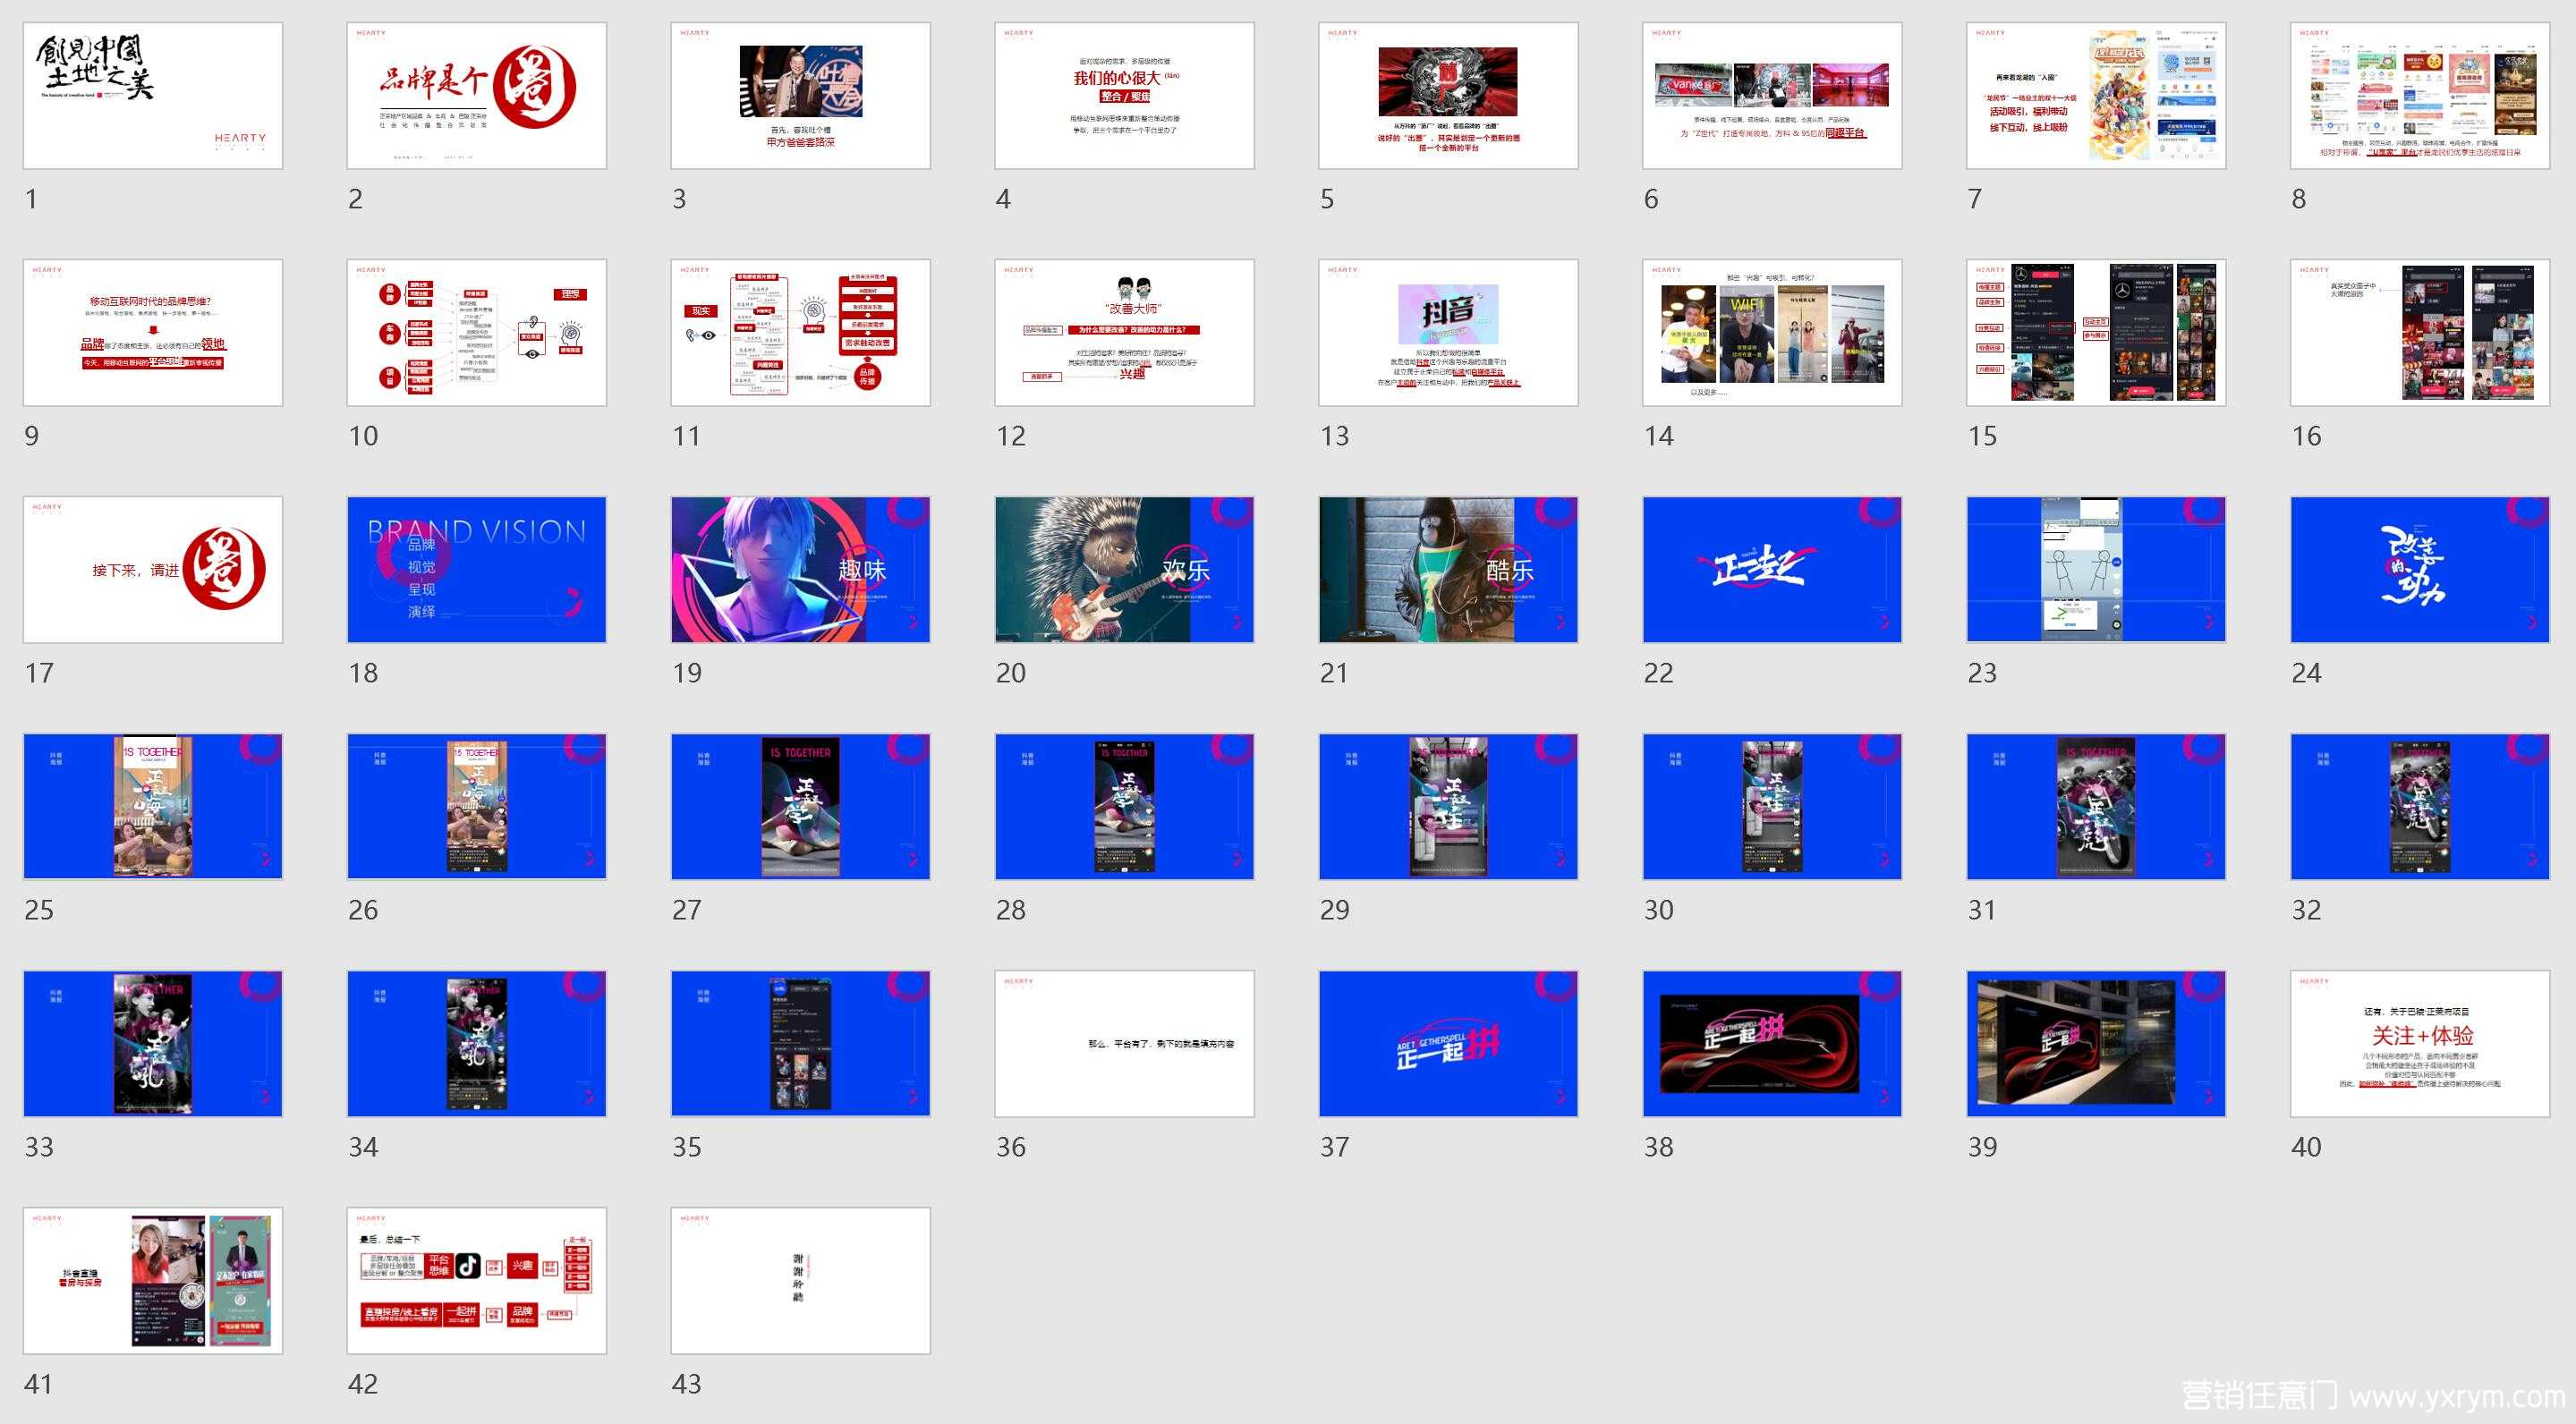Select slide 8 app screenshots thumbnail
Viewport: 2576px width, 1424px height.
2420,96
